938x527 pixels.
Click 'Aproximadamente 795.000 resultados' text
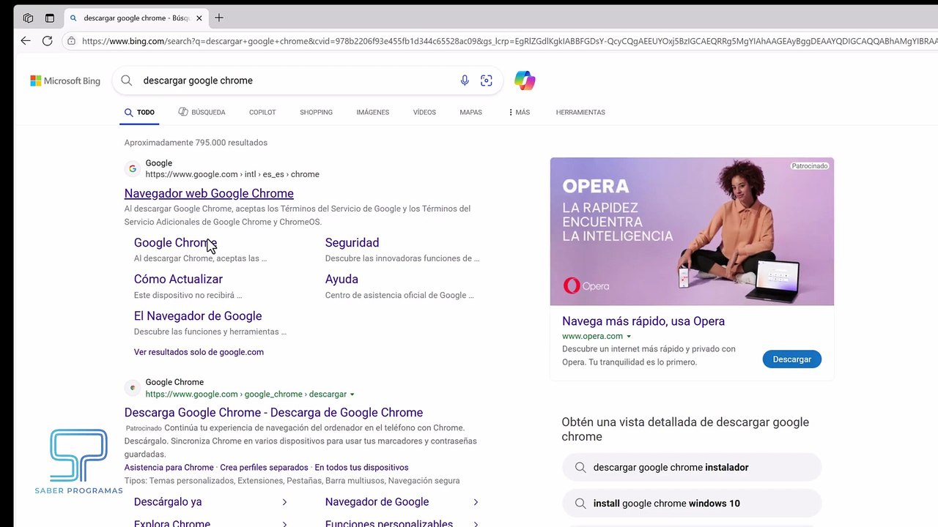tap(196, 143)
